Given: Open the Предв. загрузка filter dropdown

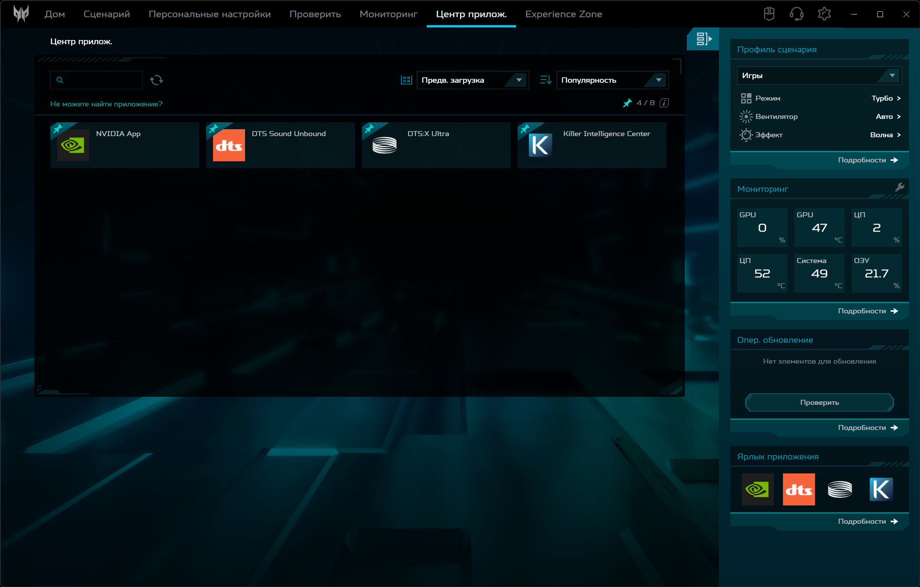Looking at the screenshot, I should click(472, 80).
